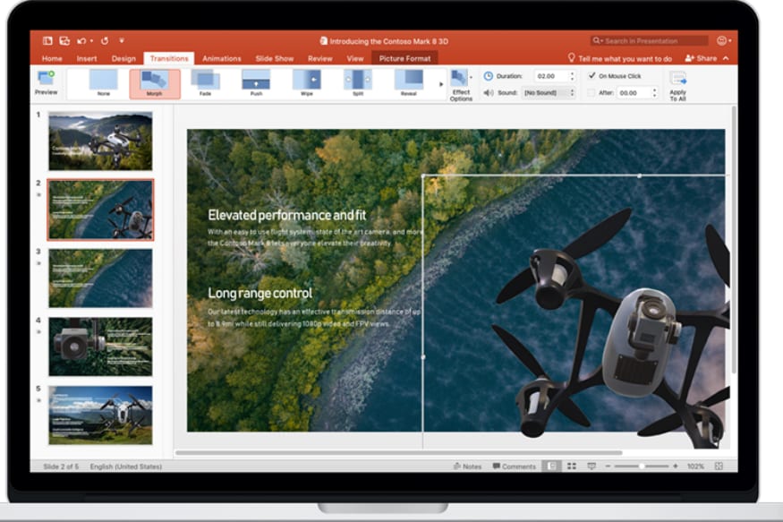Image resolution: width=783 pixels, height=522 pixels.
Task: Open Effect Options
Action: pos(461,85)
